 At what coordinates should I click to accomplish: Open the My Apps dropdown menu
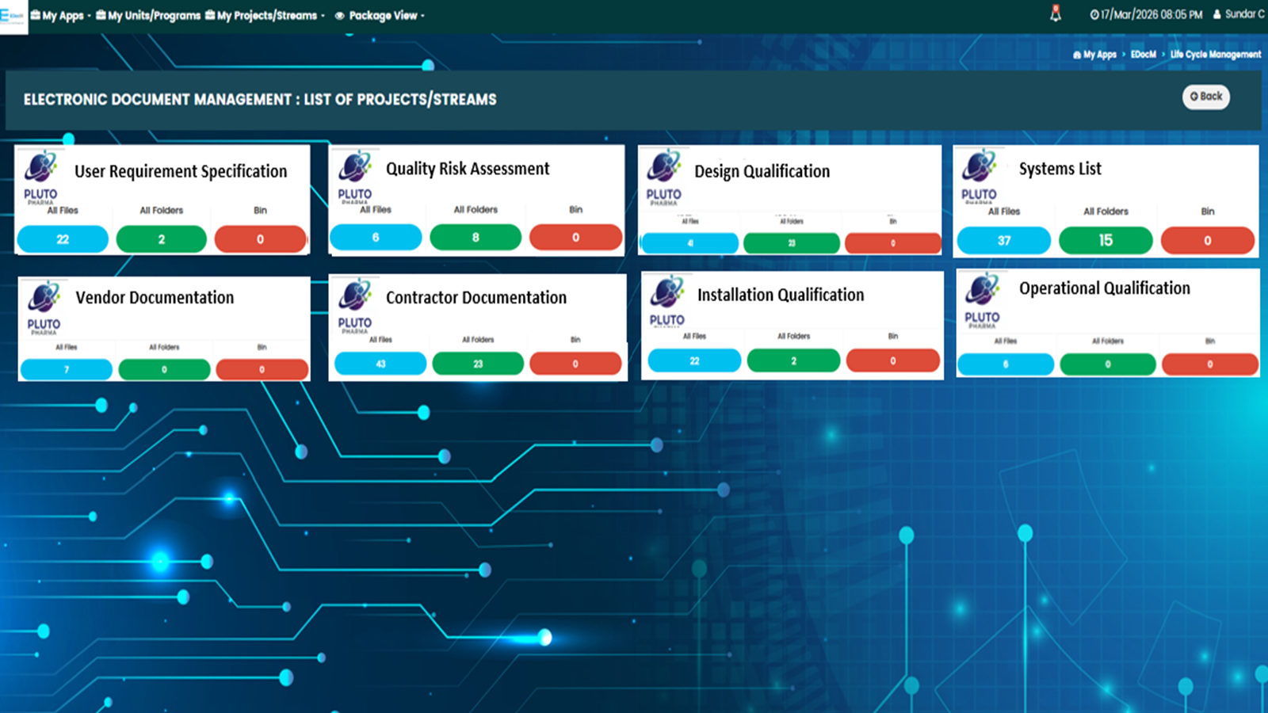60,15
